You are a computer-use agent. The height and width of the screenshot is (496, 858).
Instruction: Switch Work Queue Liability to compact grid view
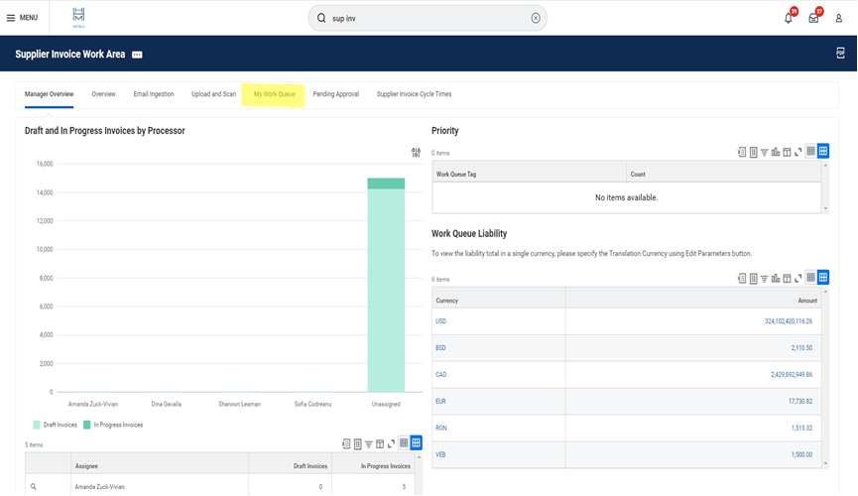click(x=811, y=278)
